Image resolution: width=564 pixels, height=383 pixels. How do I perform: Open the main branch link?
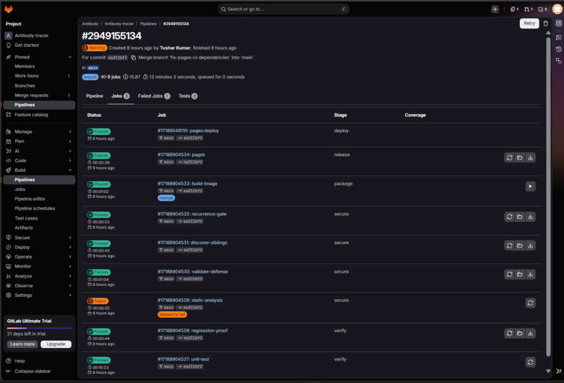93,68
